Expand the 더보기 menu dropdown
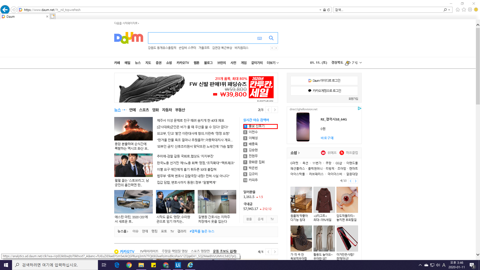The height and width of the screenshot is (270, 480). pyautogui.click(x=272, y=63)
